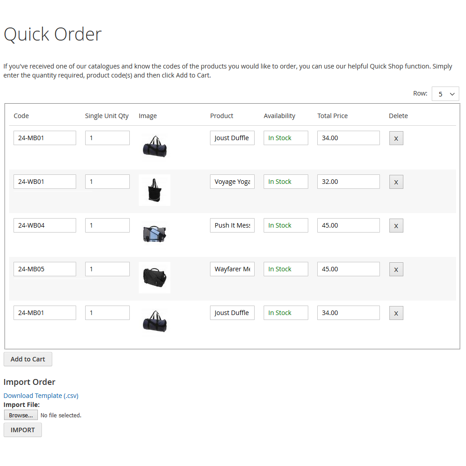Click the Wayfarer Messenger bag thumbnail

(154, 277)
